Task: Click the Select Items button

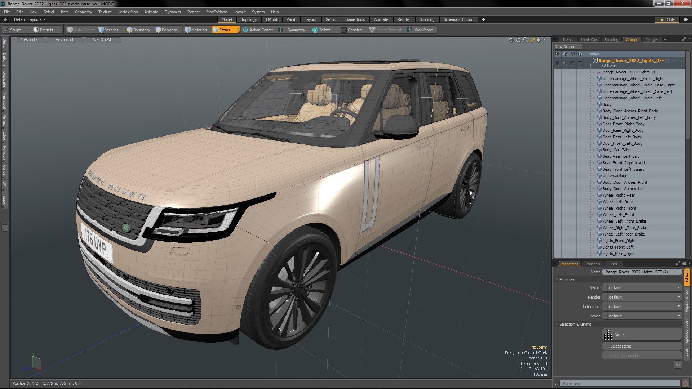Action: click(642, 346)
